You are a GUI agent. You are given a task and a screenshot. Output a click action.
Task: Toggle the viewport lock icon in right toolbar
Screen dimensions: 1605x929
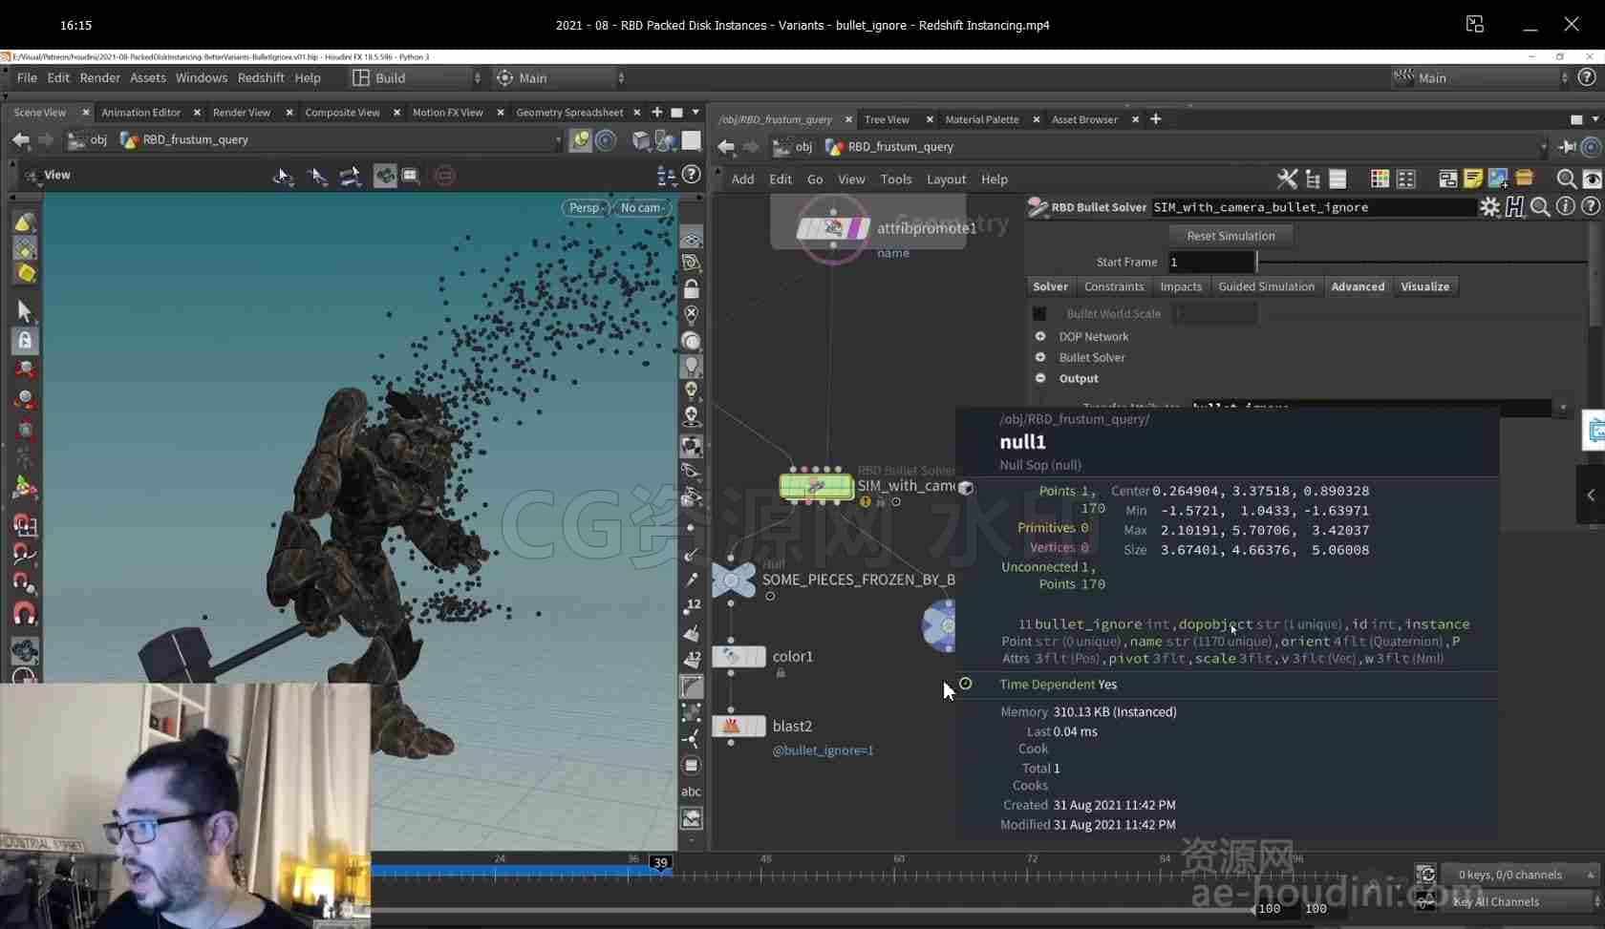(x=692, y=288)
